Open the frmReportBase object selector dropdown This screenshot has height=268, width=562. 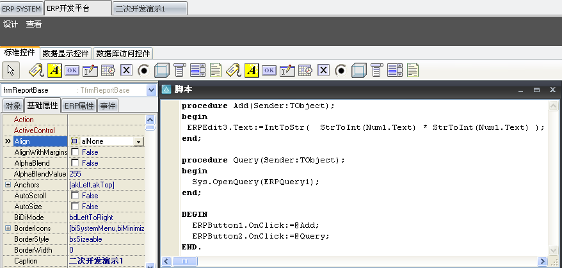coord(151,90)
